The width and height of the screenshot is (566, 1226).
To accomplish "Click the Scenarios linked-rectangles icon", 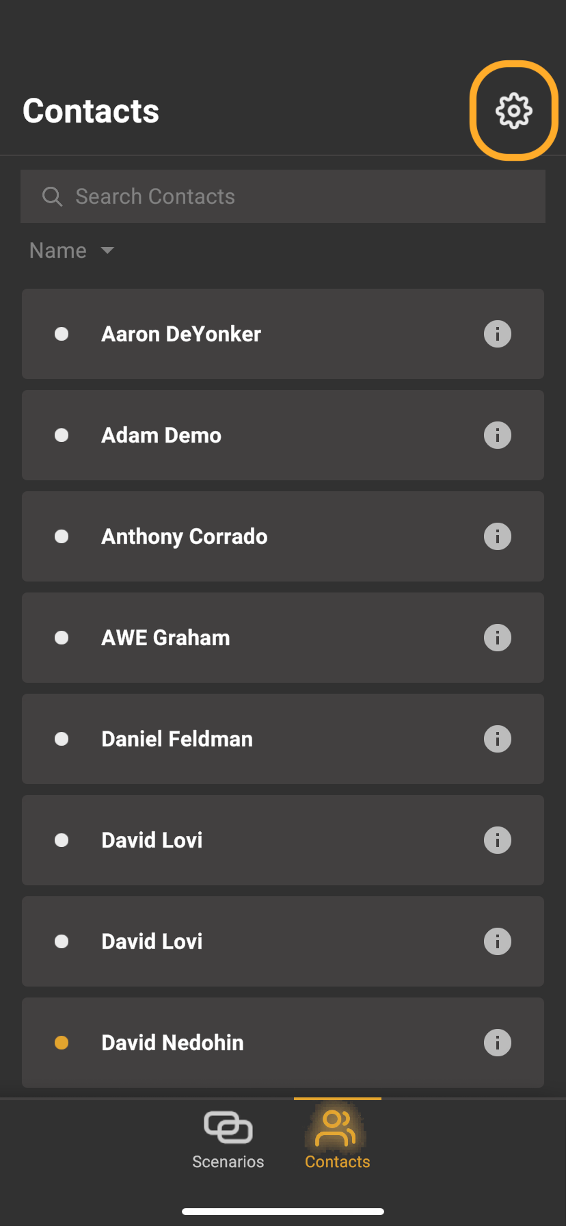I will [x=228, y=1127].
